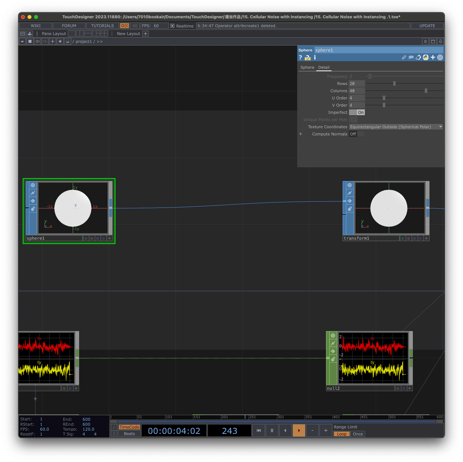The width and height of the screenshot is (463, 462).
Task: Click the question mark help icon in parameter dialog
Action: (300, 57)
